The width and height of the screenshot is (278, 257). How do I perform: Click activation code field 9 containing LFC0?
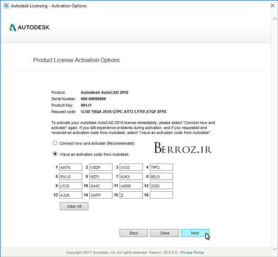pyautogui.click(x=71, y=186)
